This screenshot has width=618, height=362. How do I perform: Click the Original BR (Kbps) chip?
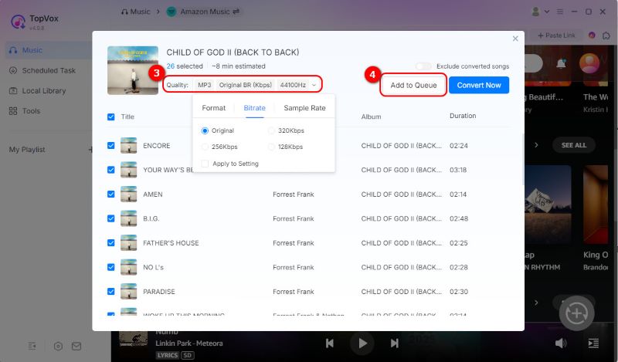[x=246, y=85]
